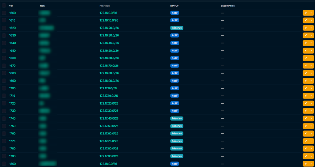The height and width of the screenshot is (167, 315).
Task: Click the Réservé status badge for VLAN 1620
Action: 177,28
